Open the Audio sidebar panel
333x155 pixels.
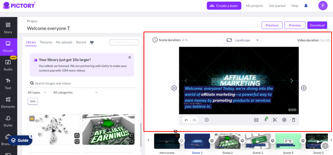(x=8, y=65)
